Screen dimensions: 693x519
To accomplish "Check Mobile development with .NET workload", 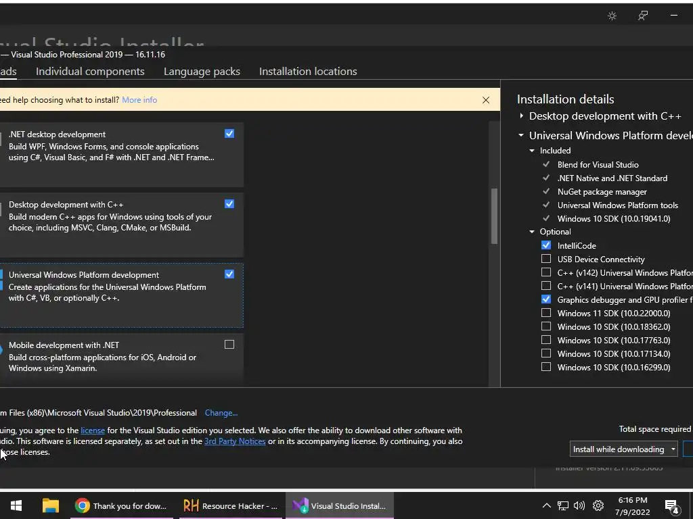I will 229,344.
